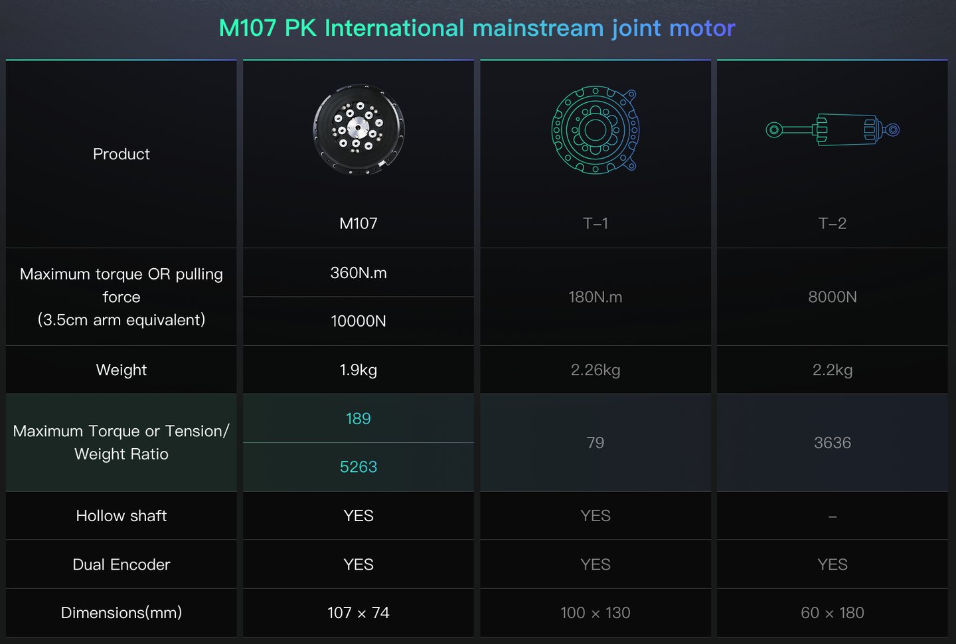Screen dimensions: 956x644
Task: Click the M107 motor product photo
Action: pyautogui.click(x=358, y=129)
